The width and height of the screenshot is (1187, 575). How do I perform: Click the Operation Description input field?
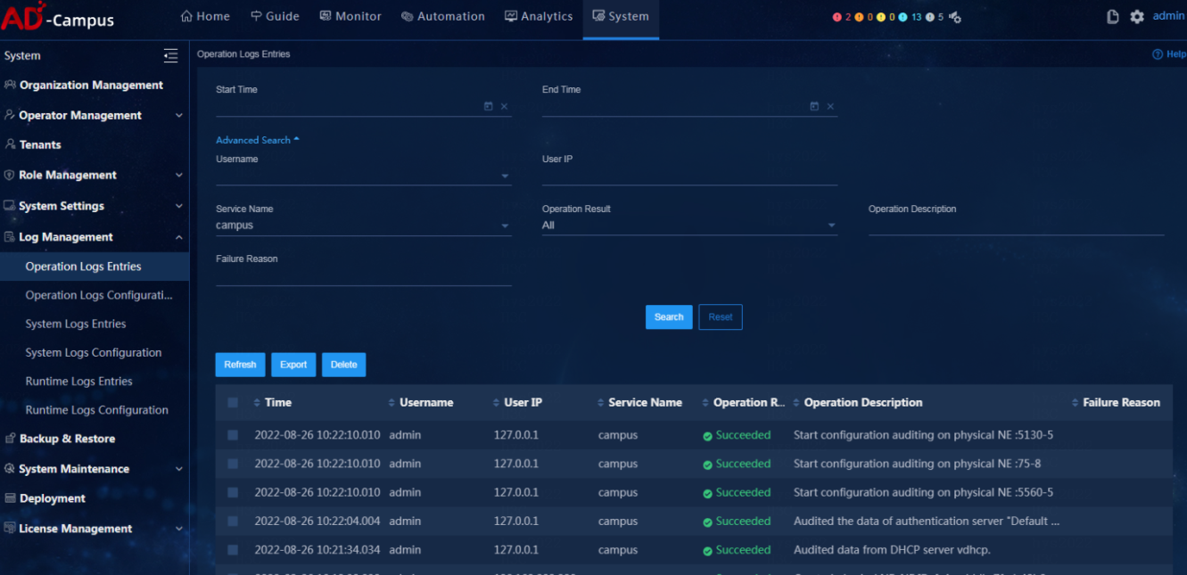click(1016, 226)
